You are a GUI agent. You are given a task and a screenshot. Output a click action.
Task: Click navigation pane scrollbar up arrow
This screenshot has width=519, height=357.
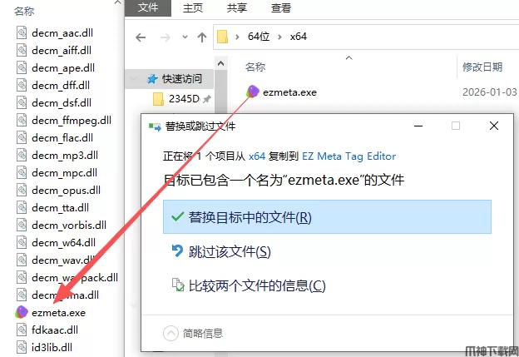tap(220, 63)
